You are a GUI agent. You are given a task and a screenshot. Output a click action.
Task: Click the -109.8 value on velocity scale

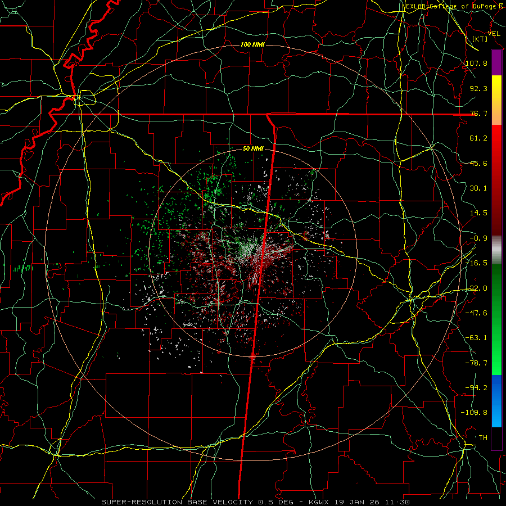tap(475, 413)
